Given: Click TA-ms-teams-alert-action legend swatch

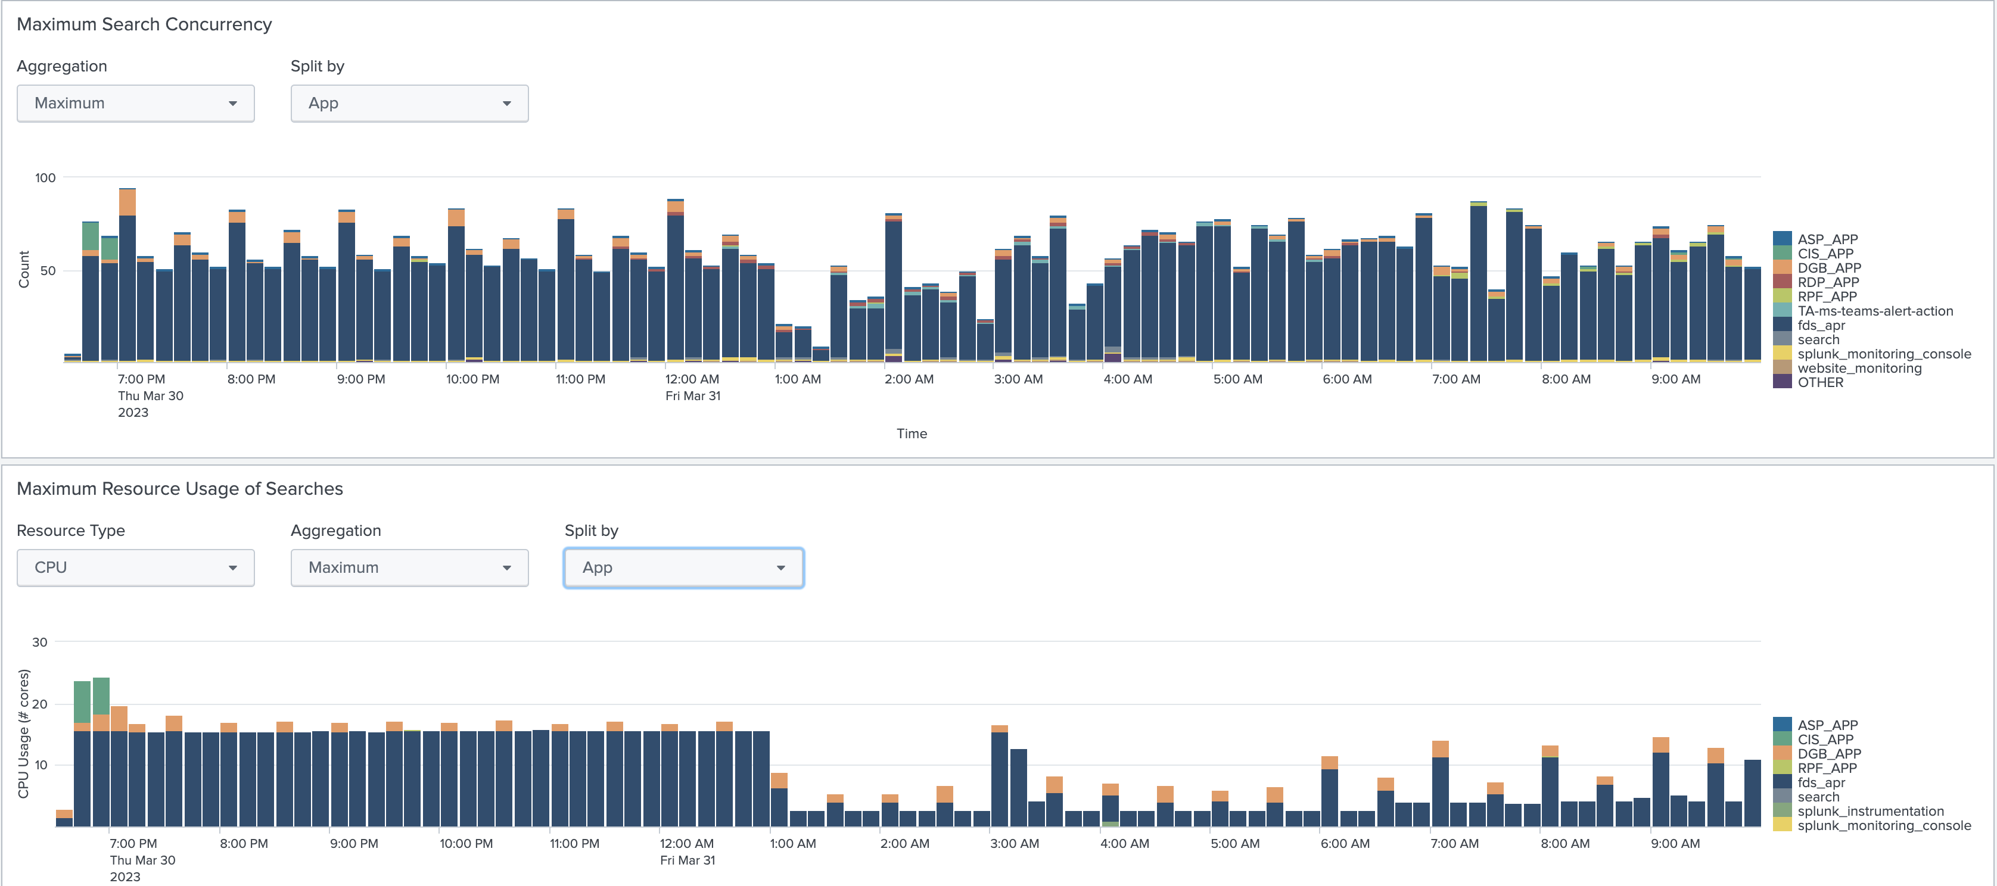Looking at the screenshot, I should click(1783, 311).
